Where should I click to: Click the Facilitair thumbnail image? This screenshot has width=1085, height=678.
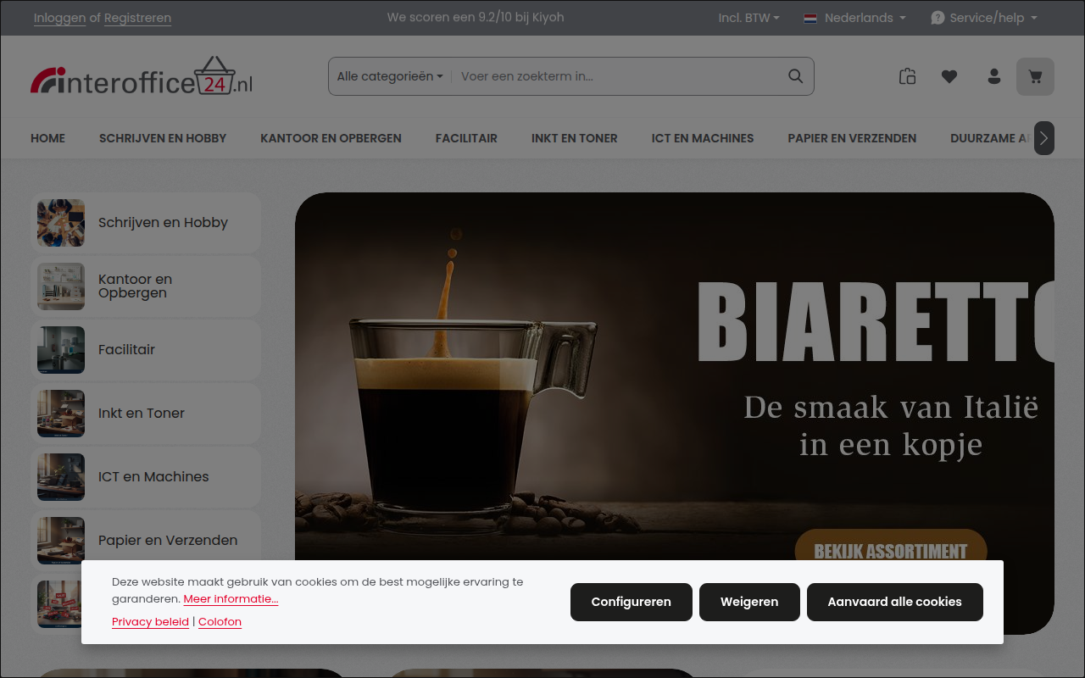point(61,350)
